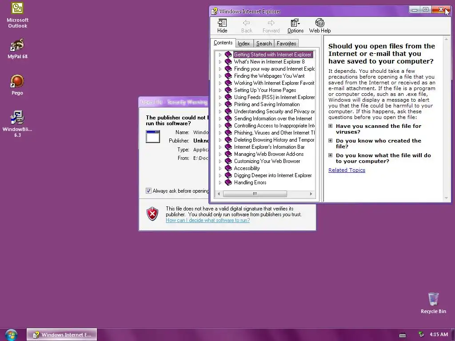Click the Forward toolbar button

(271, 26)
